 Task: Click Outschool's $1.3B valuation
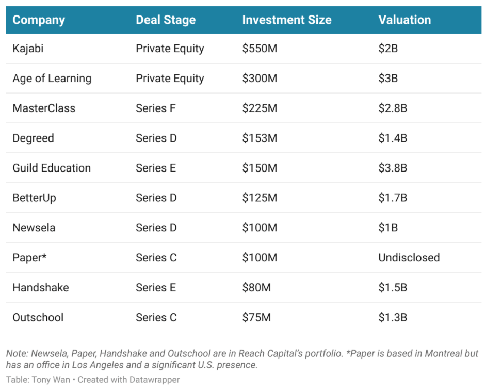click(393, 318)
